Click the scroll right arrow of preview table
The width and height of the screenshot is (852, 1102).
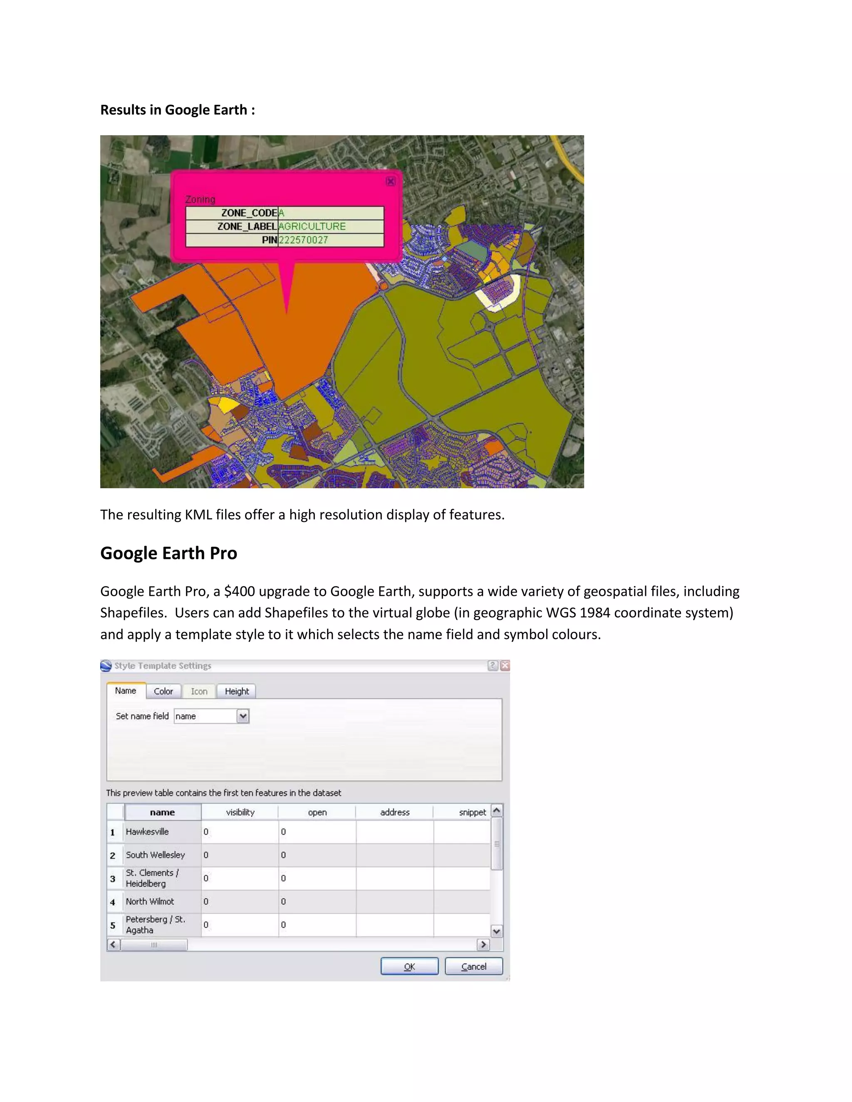click(483, 944)
